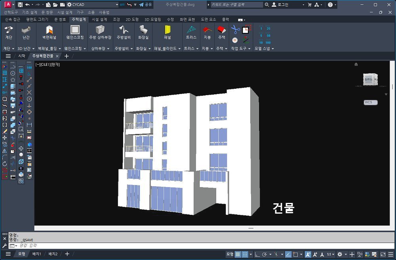Toggle snap mode in status bar
The height and width of the screenshot is (260, 396).
coord(245,254)
